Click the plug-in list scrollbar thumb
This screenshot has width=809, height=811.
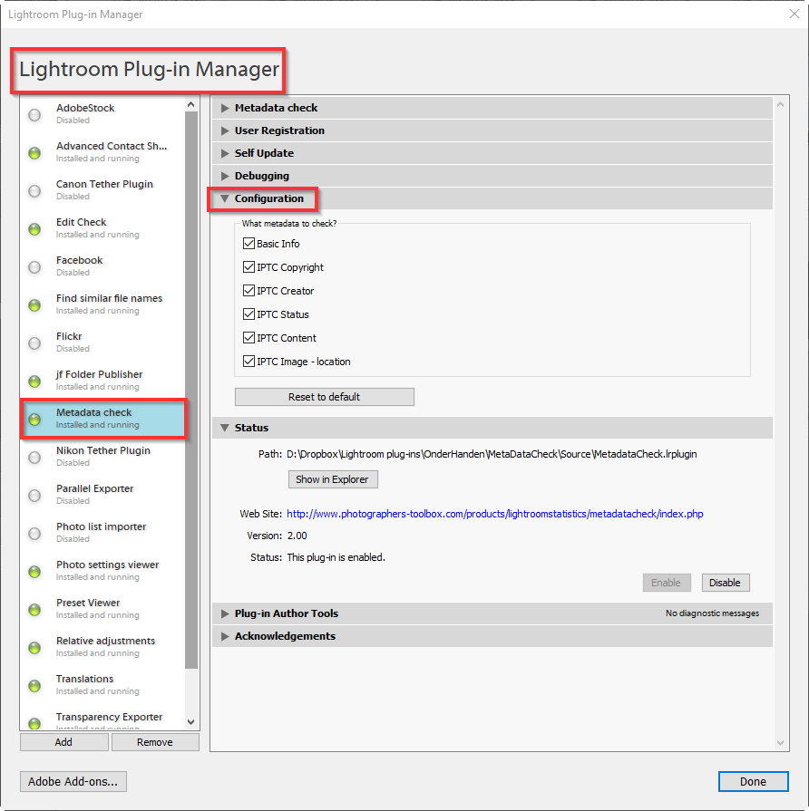[x=191, y=391]
